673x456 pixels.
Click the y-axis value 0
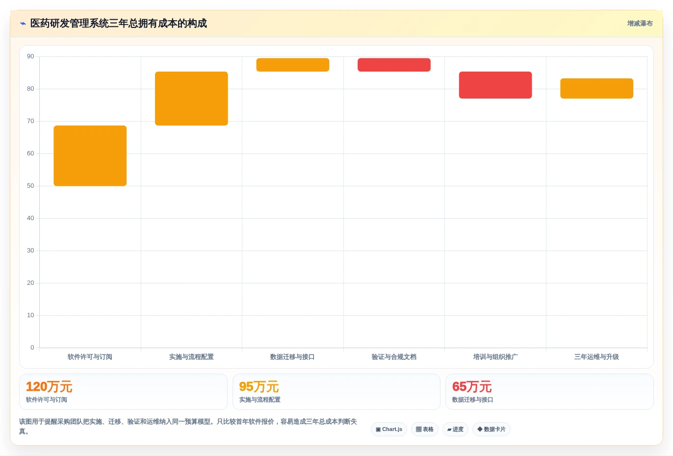32,348
